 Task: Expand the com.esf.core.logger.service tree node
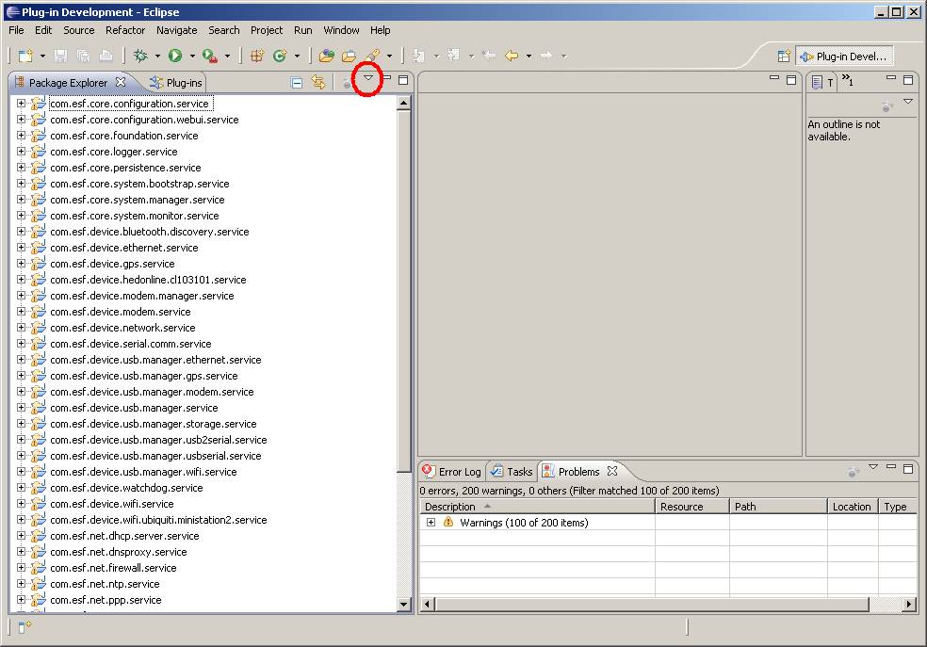click(22, 152)
